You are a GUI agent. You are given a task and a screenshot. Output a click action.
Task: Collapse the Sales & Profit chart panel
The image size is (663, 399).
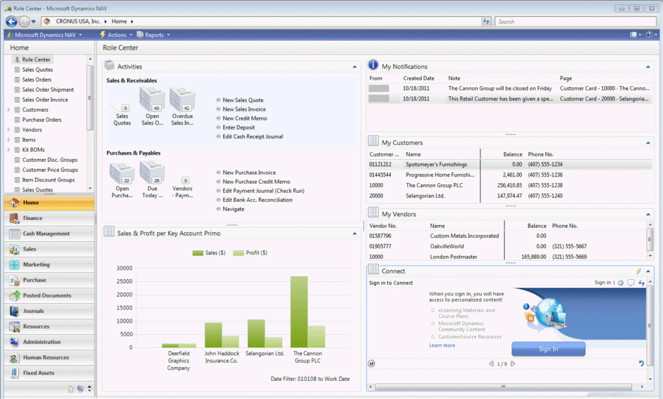[354, 233]
